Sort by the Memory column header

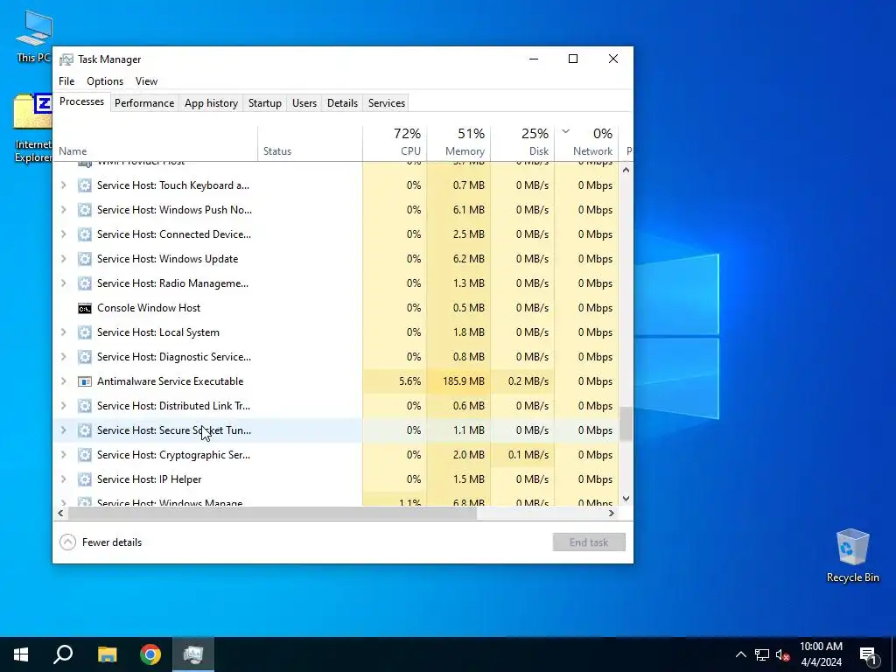(x=458, y=143)
